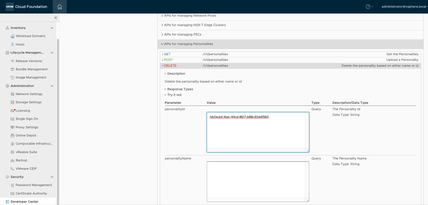
Task: Click the Hosts icon
Action: (12, 44)
